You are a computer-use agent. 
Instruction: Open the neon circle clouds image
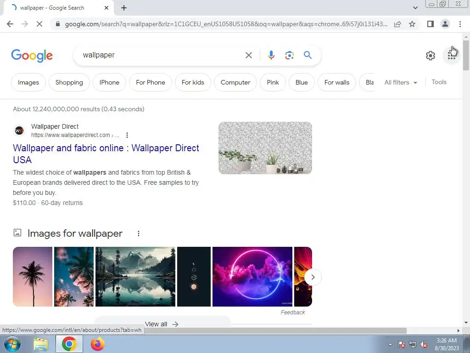(252, 277)
